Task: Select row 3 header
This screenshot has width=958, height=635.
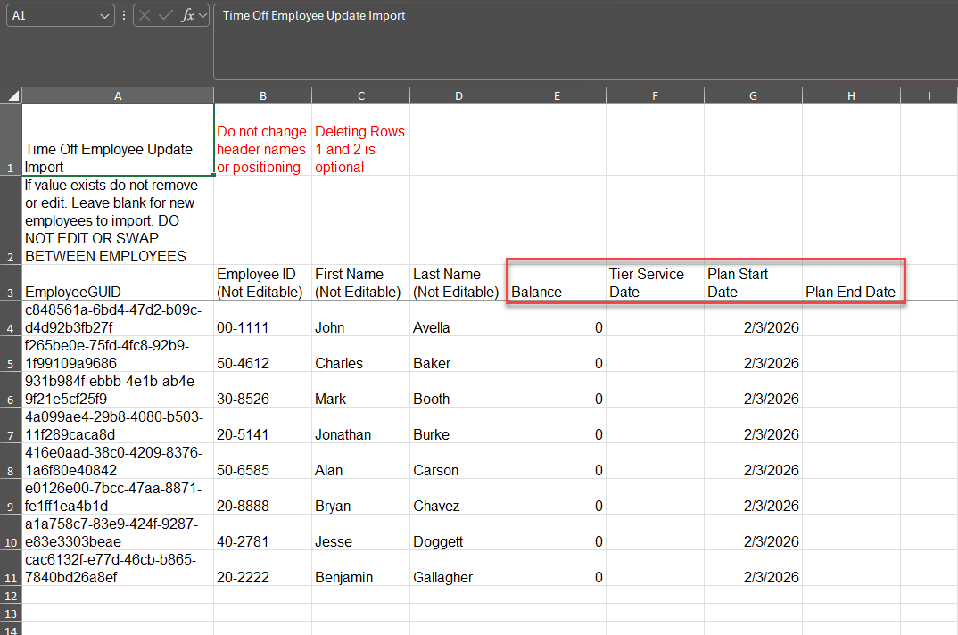Action: (x=11, y=283)
